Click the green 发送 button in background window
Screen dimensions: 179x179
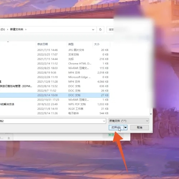coord(111,135)
